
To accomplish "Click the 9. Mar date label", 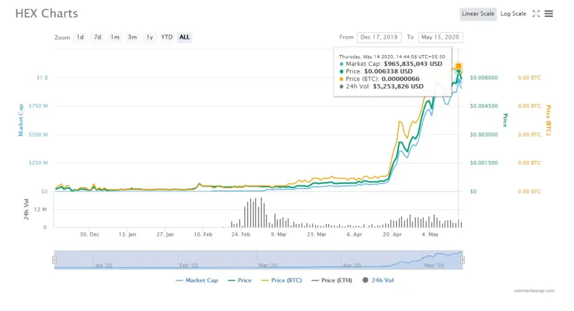I will click(279, 235).
